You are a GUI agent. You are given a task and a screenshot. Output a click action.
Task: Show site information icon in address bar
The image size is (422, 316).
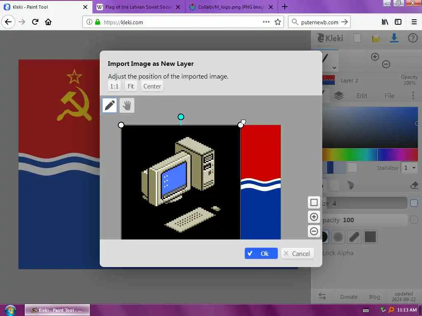89,22
